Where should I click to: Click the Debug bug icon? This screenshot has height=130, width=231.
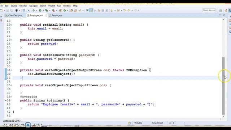point(34,10)
